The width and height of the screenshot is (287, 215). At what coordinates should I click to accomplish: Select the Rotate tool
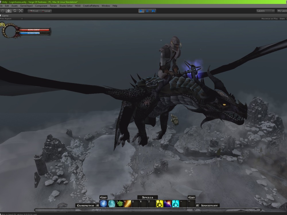click(15, 11)
